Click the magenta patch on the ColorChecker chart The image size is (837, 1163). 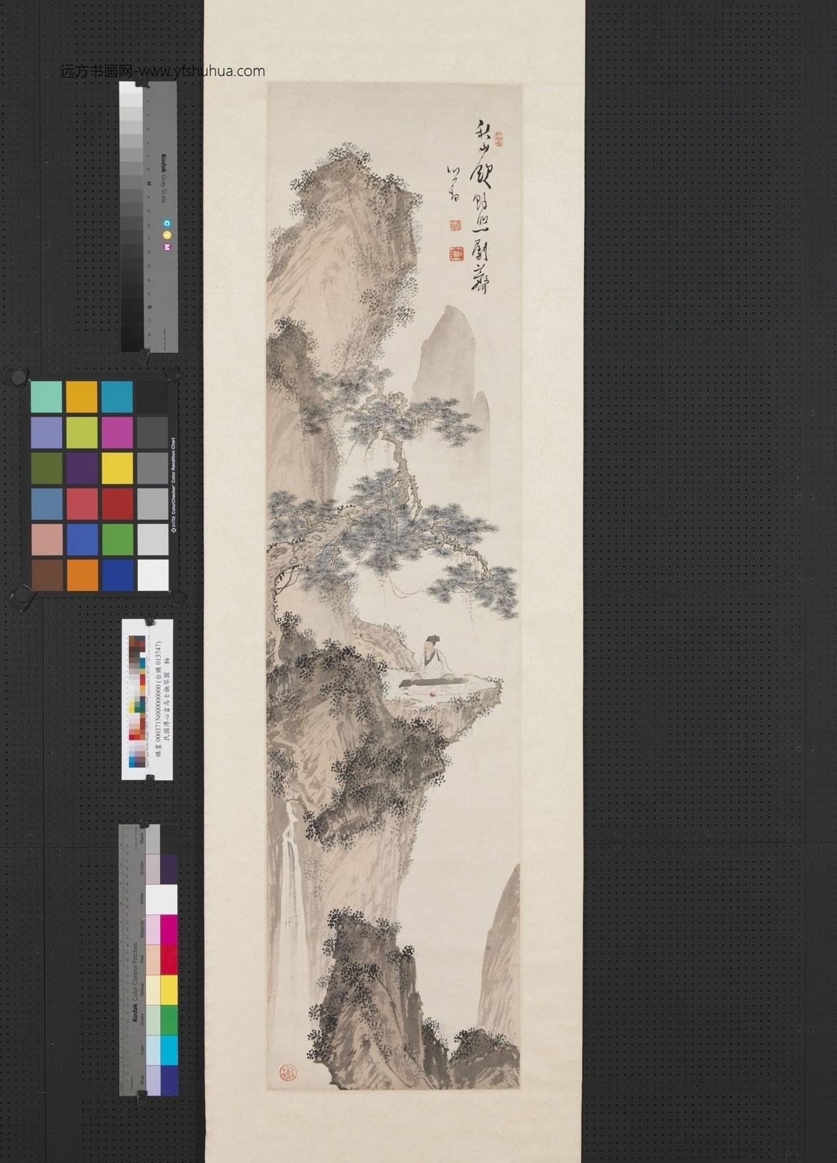[117, 433]
